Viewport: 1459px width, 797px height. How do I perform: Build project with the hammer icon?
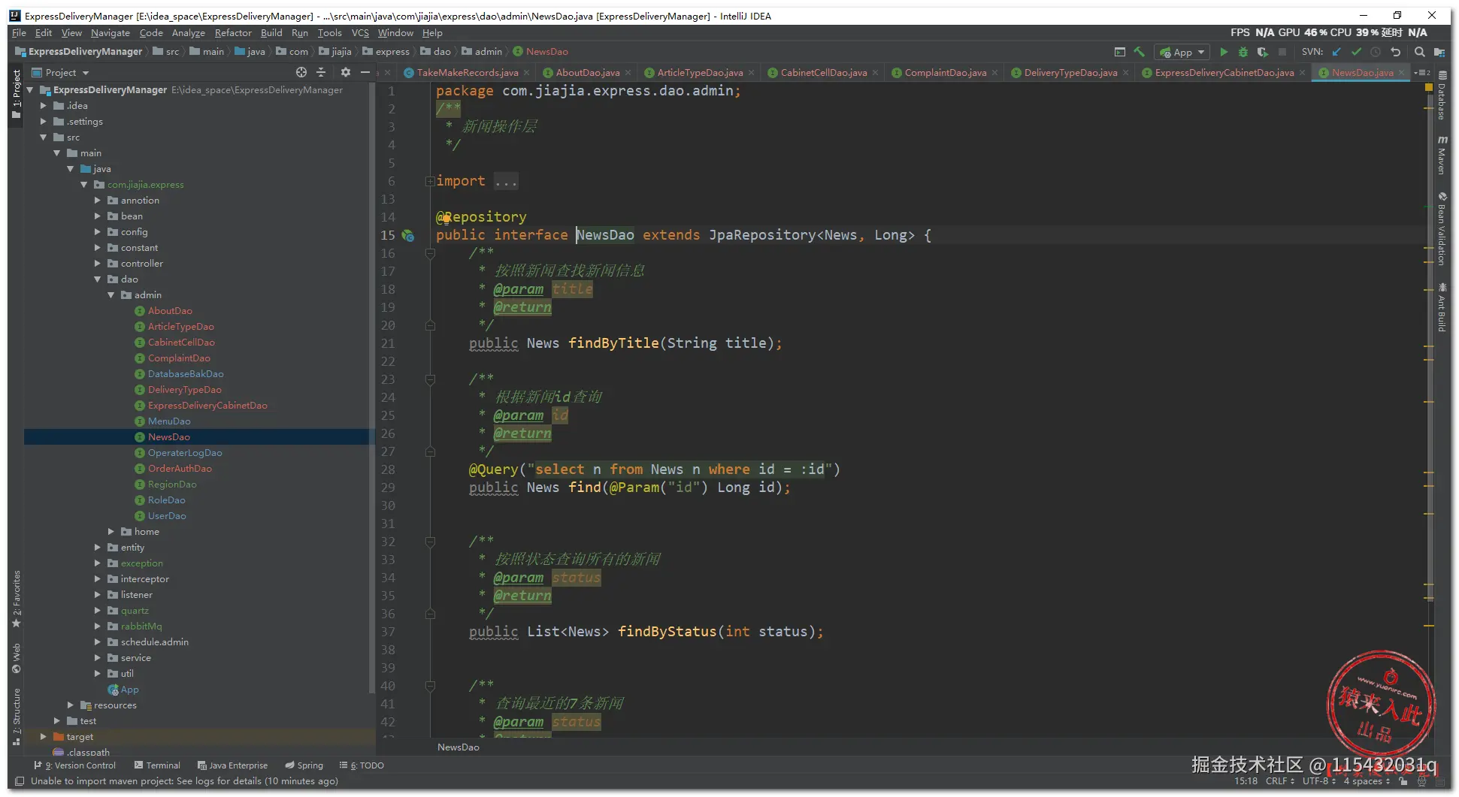[1140, 52]
